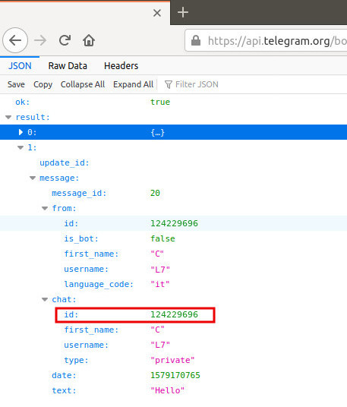The height and width of the screenshot is (407, 347).
Task: Select the is_bot key
Action: pos(81,238)
